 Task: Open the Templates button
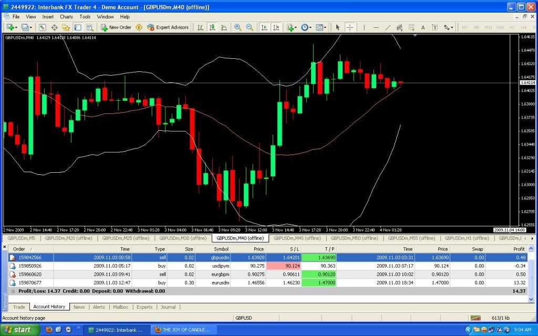(319, 27)
